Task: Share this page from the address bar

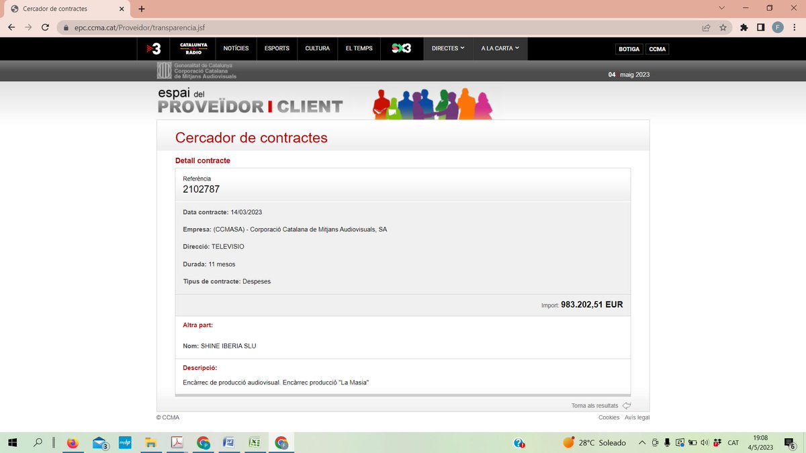Action: pyautogui.click(x=706, y=28)
